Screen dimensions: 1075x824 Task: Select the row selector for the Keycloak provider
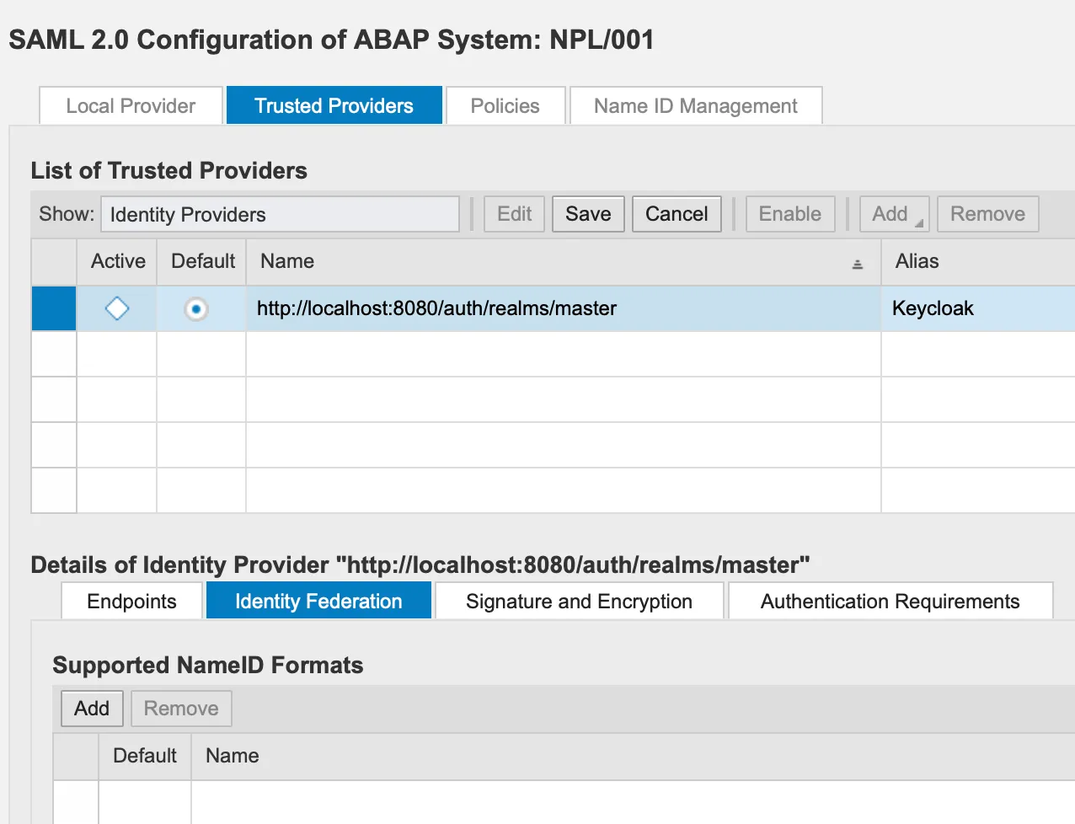[x=54, y=308]
